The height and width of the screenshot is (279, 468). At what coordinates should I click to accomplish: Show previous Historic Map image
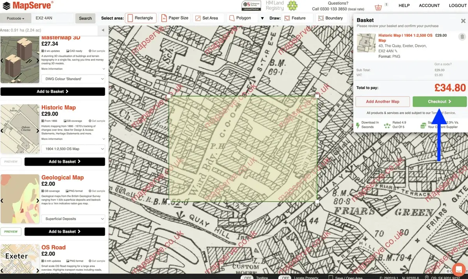pos(2,131)
